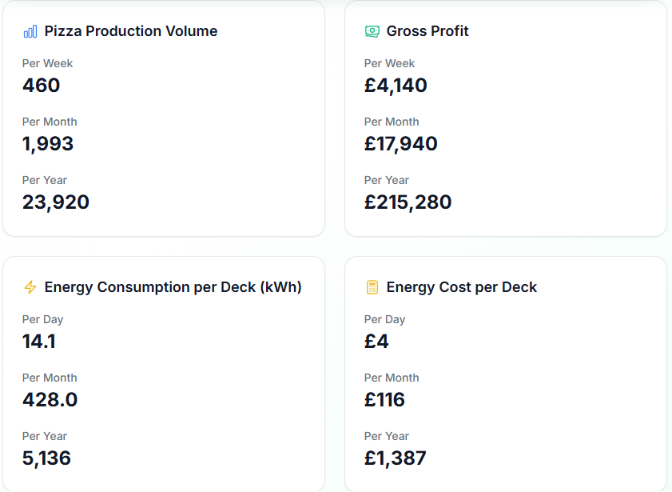
Task: Click the green banknote Gross Profit icon
Action: (372, 31)
